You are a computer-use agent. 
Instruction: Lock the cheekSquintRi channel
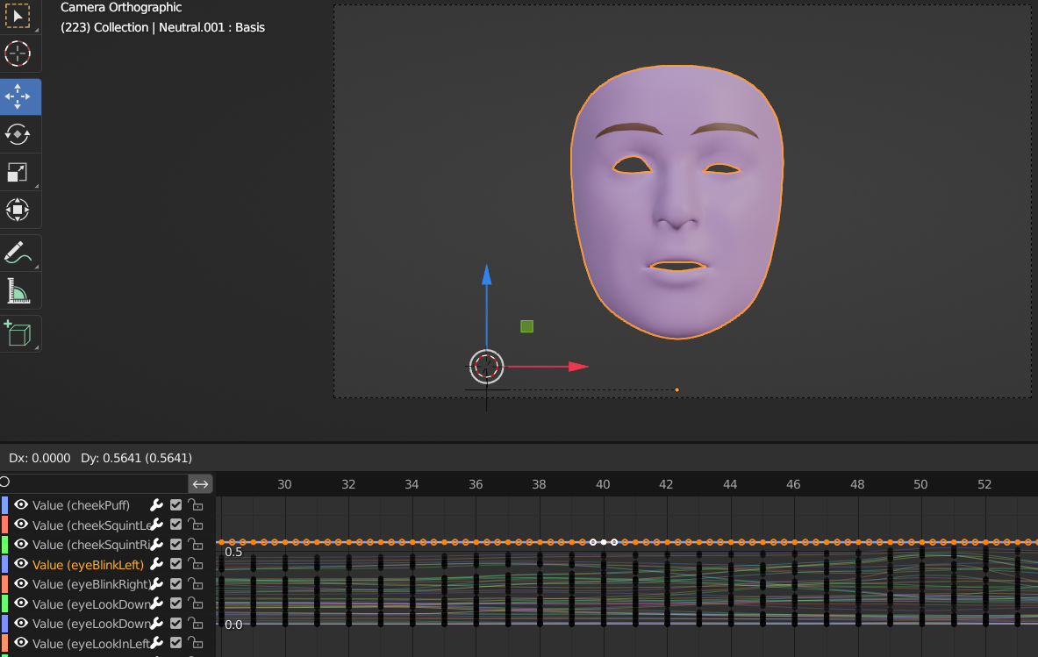click(196, 545)
